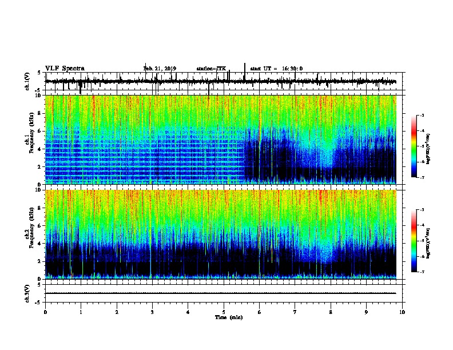Screen dimensions: 453x350
Task: Click time axis tick label "0"
Action: (45, 312)
